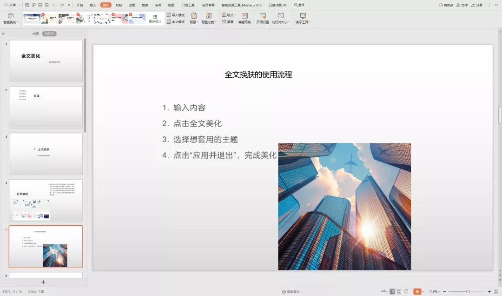Click the 更多设计 more designs button
This screenshot has height=296, width=502.
pyautogui.click(x=155, y=18)
